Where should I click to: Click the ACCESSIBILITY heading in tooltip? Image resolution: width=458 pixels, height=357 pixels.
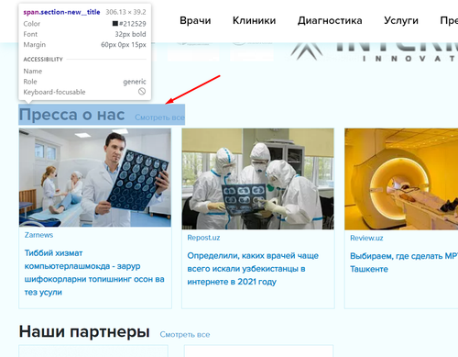pyautogui.click(x=43, y=60)
